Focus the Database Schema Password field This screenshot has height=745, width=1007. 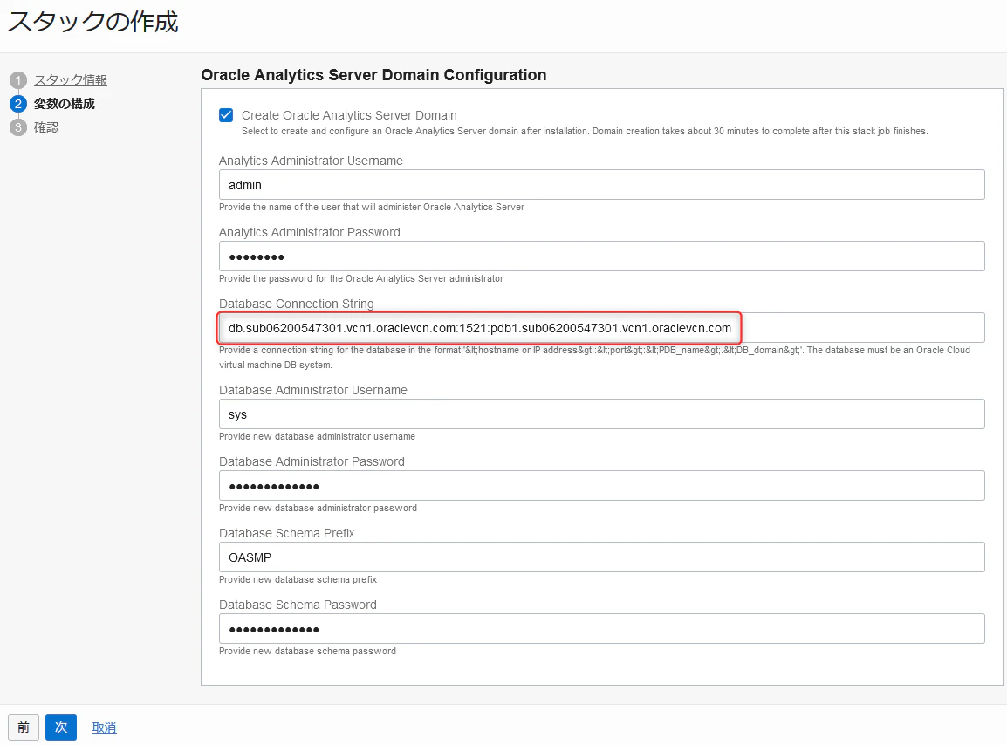point(602,629)
